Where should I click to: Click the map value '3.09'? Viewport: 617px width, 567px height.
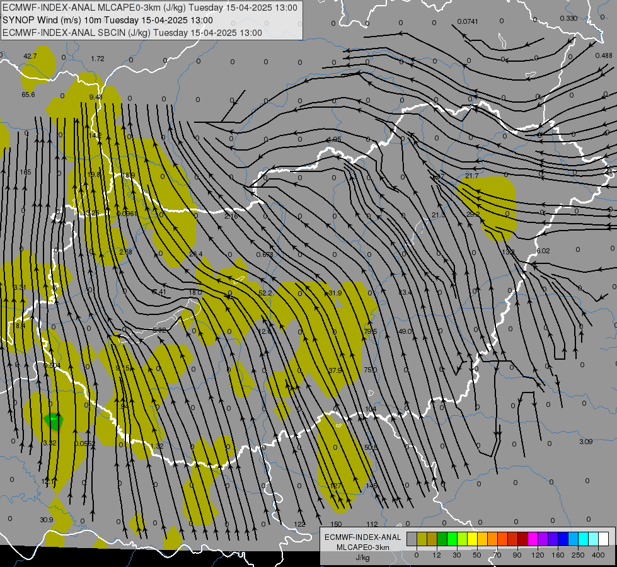[585, 442]
